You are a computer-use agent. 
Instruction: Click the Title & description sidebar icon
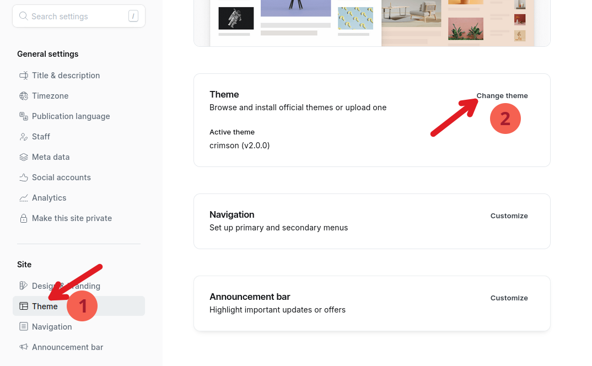pos(24,76)
